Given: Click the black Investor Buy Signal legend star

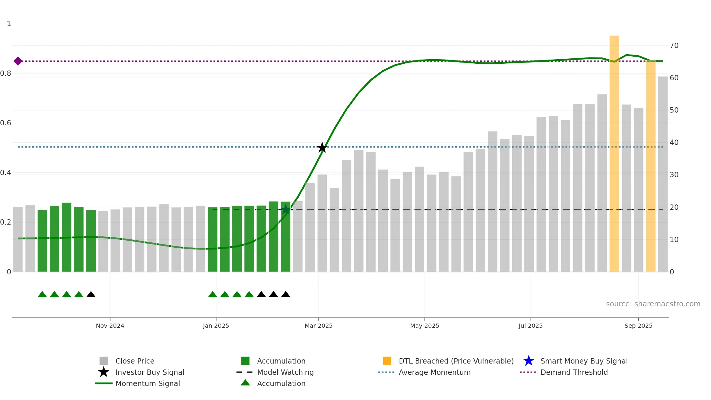Looking at the screenshot, I should coord(103,372).
